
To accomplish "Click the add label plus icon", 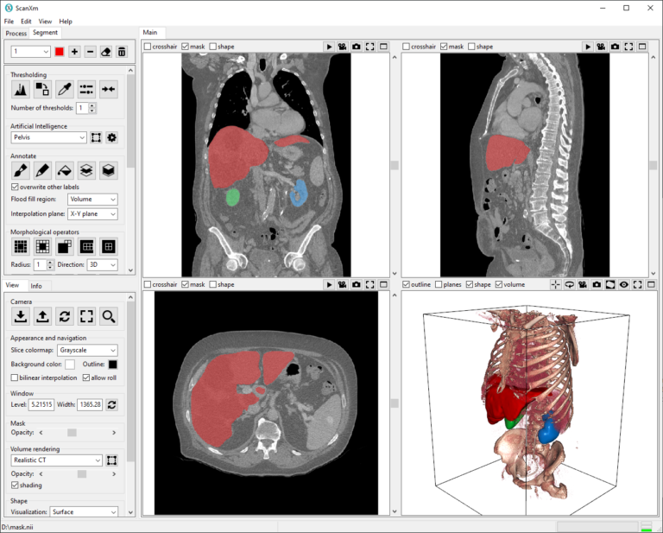I will pos(74,52).
